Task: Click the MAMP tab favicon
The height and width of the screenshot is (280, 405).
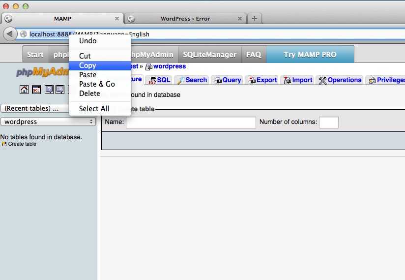Action: click(x=8, y=19)
